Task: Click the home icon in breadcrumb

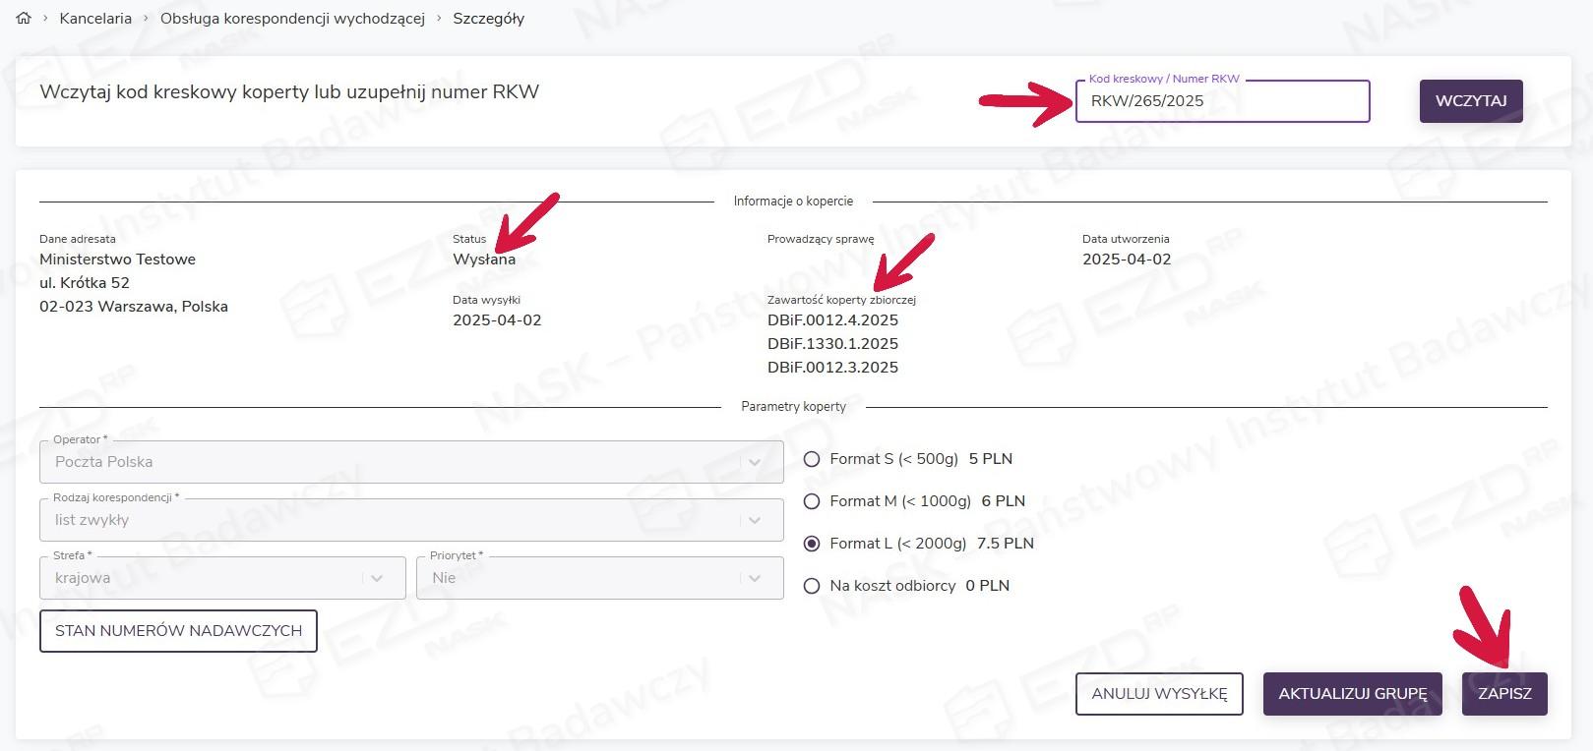Action: click(x=24, y=18)
